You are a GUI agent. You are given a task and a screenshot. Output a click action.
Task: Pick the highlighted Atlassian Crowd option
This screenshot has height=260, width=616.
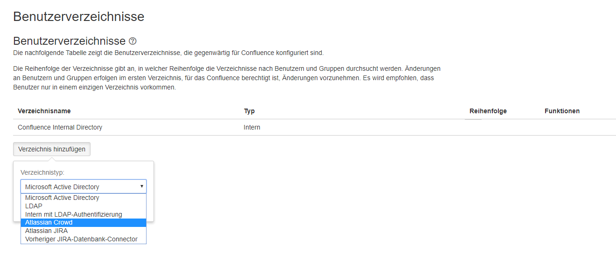49,222
